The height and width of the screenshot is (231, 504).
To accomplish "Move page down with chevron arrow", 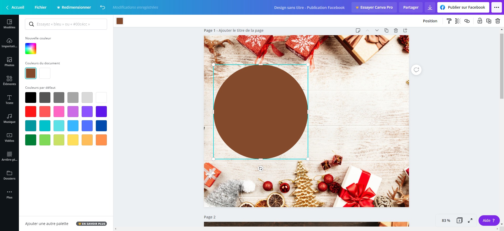I will point(377,30).
